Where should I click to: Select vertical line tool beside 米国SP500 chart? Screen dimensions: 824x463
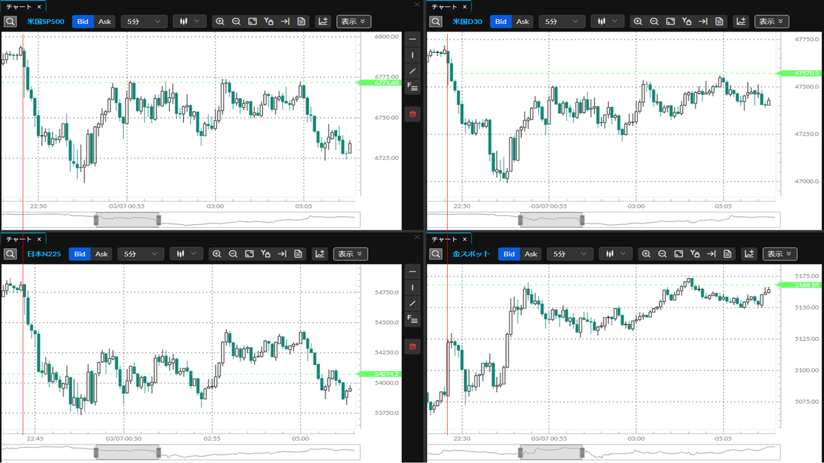pos(413,55)
